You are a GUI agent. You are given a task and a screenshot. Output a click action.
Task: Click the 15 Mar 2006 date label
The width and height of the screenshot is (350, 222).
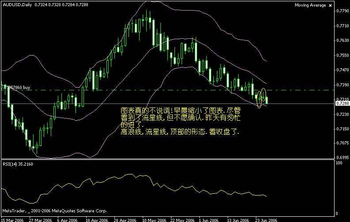click(x=12, y=220)
